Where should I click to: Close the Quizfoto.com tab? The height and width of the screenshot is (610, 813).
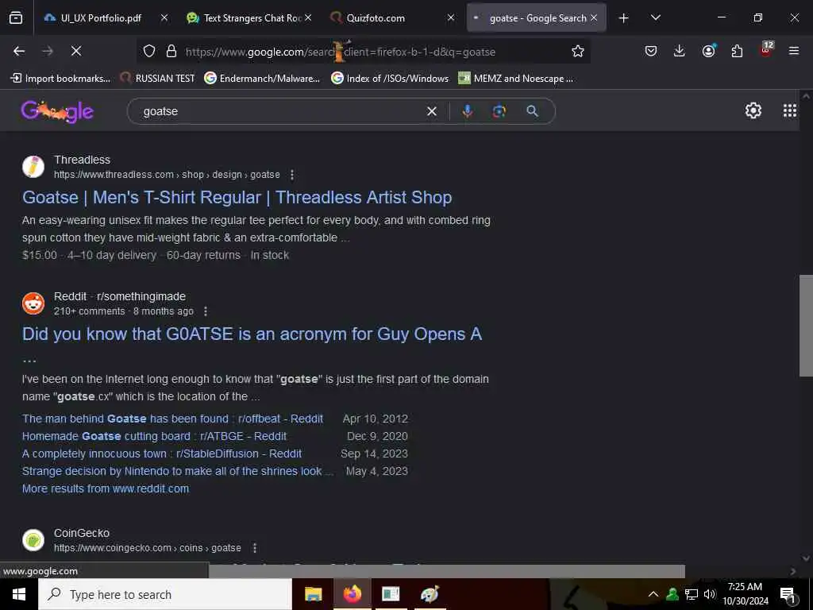point(451,17)
